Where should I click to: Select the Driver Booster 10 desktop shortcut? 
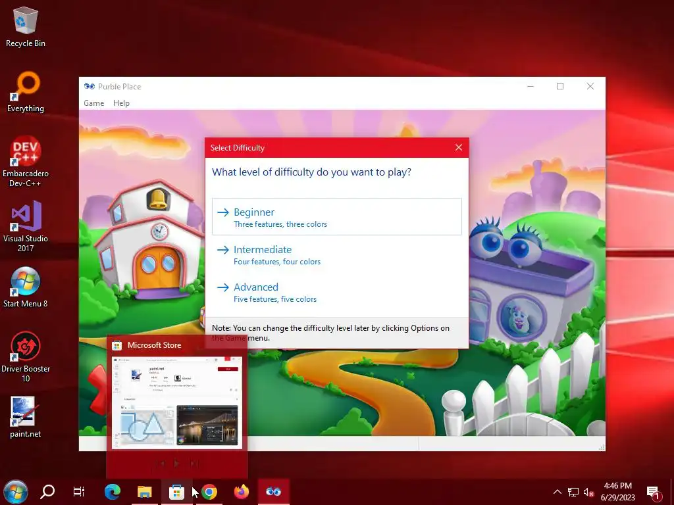(26, 357)
